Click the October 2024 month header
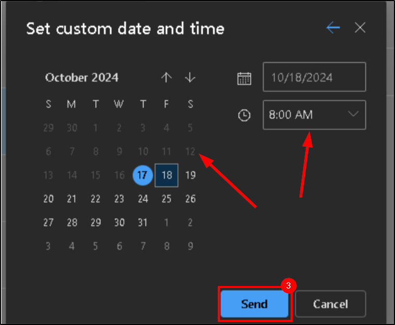The height and width of the screenshot is (325, 395). point(82,78)
